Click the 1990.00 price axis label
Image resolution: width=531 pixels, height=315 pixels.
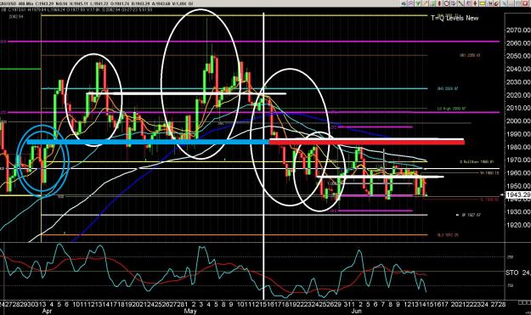tap(518, 134)
